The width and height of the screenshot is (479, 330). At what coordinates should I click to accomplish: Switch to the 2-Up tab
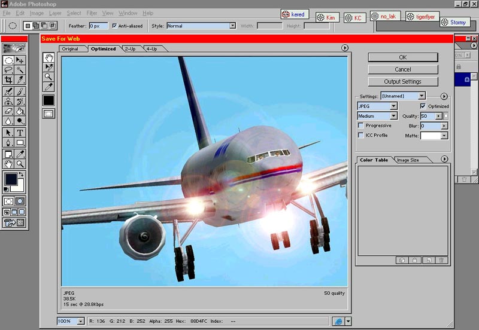130,48
